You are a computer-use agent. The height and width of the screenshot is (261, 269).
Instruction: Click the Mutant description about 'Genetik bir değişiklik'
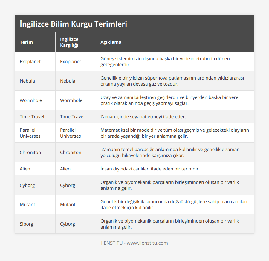[174, 204]
